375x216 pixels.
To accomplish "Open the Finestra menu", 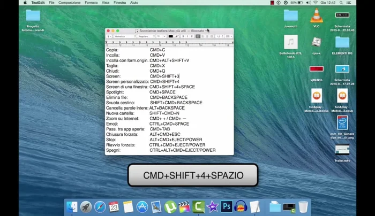I will [x=119, y=3].
